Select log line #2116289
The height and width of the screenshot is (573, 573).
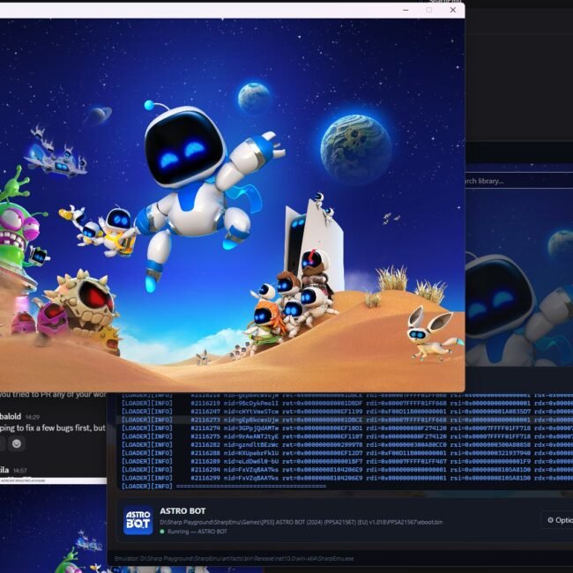[346, 461]
